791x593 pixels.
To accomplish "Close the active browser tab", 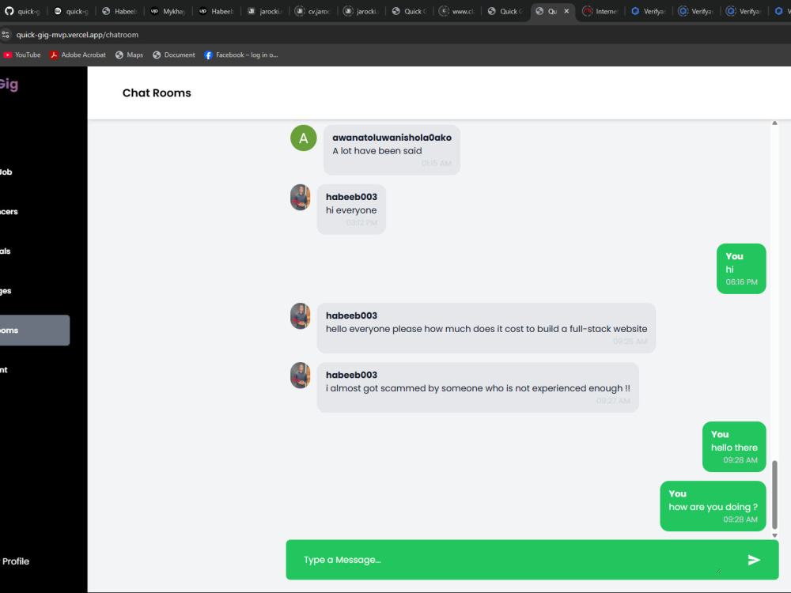I will [566, 11].
